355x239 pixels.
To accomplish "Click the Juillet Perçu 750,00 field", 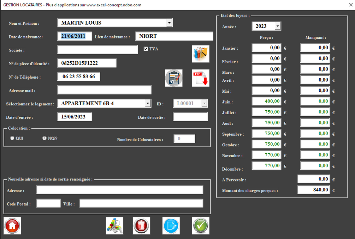I will click(266, 112).
